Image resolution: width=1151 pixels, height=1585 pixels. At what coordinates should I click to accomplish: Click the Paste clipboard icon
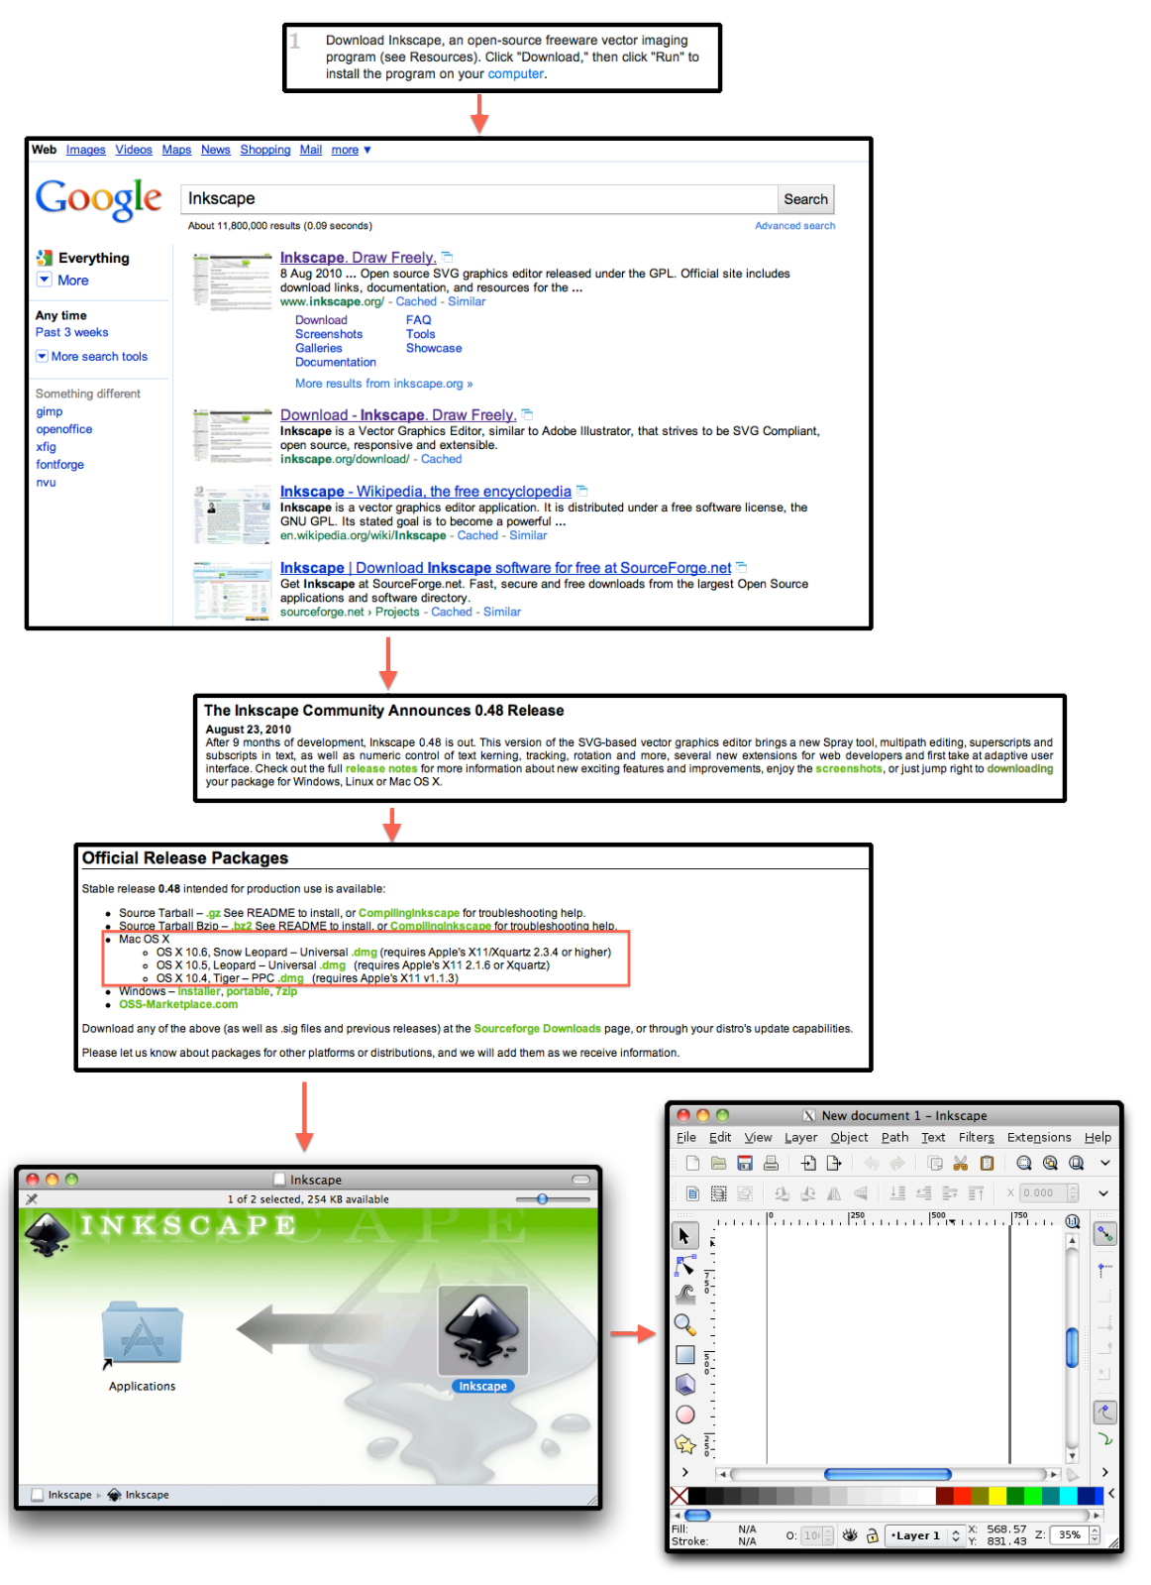[x=987, y=1164]
